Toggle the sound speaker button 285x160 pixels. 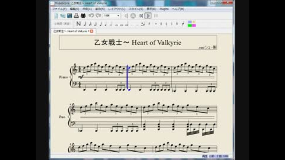[x=126, y=16]
